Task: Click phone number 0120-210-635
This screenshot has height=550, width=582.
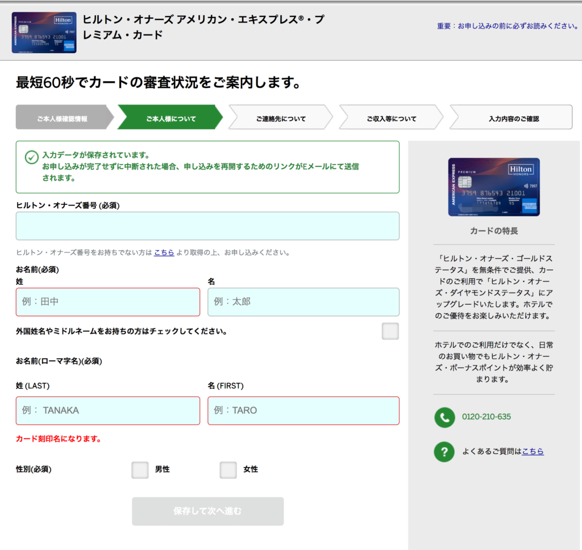Action: point(487,417)
